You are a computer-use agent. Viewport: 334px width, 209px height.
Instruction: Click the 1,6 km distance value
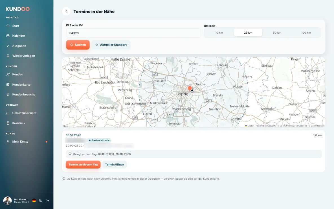317,135
